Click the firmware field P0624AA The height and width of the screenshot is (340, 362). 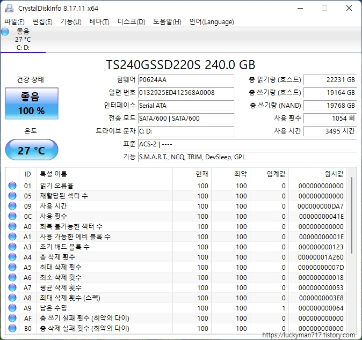186,80
